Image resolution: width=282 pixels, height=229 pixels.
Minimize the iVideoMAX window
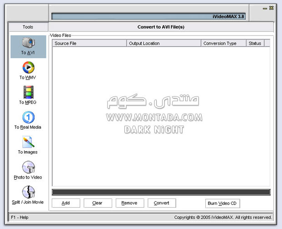click(x=265, y=8)
